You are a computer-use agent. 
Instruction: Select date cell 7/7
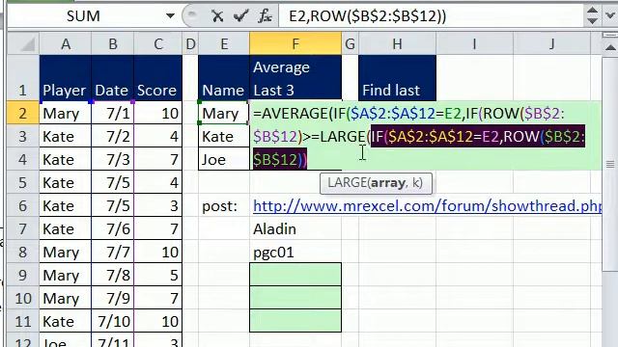pyautogui.click(x=113, y=252)
